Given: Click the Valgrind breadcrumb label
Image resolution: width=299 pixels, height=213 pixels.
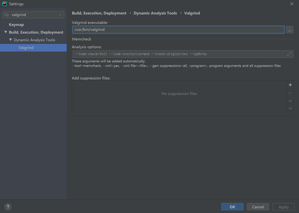Looking at the screenshot, I should click(192, 13).
